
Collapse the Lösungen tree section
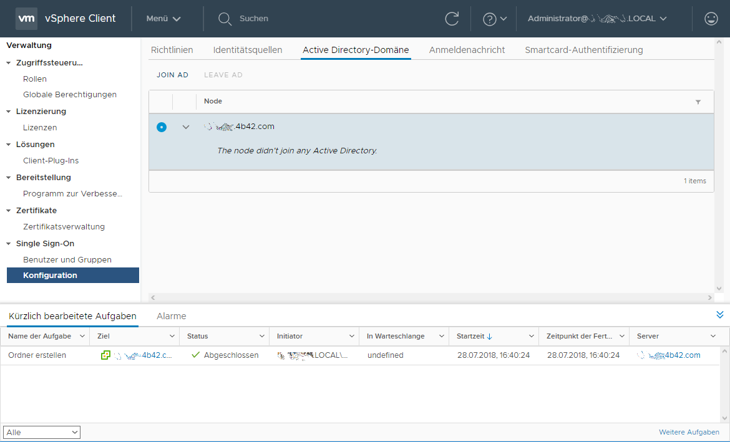[x=8, y=145]
